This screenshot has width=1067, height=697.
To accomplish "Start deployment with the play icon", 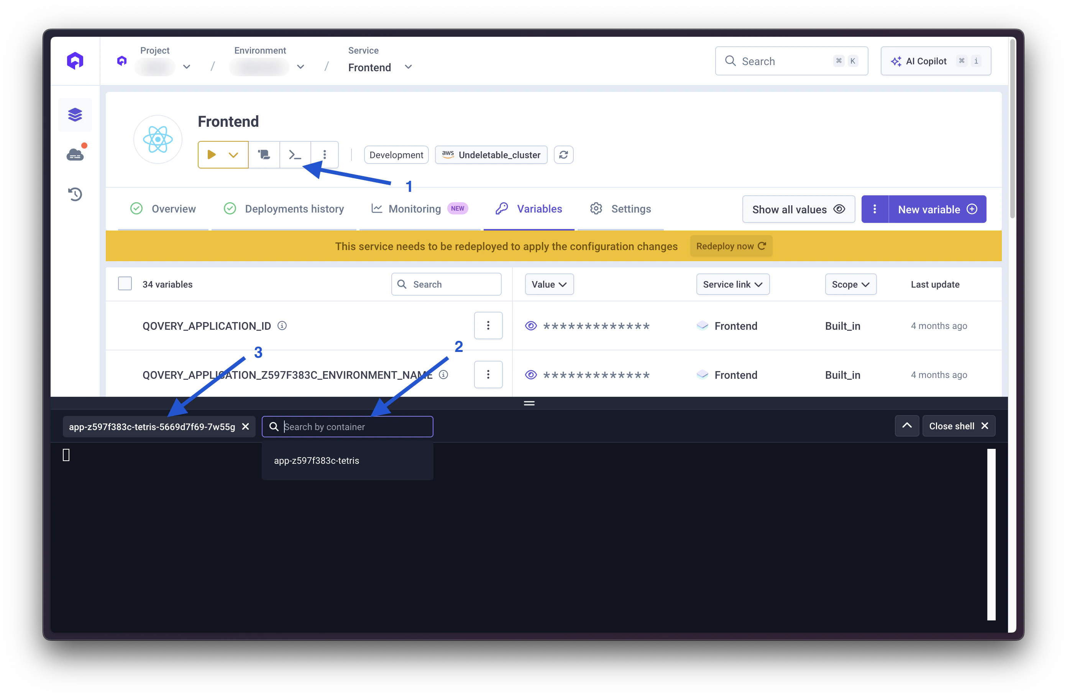I will [212, 155].
